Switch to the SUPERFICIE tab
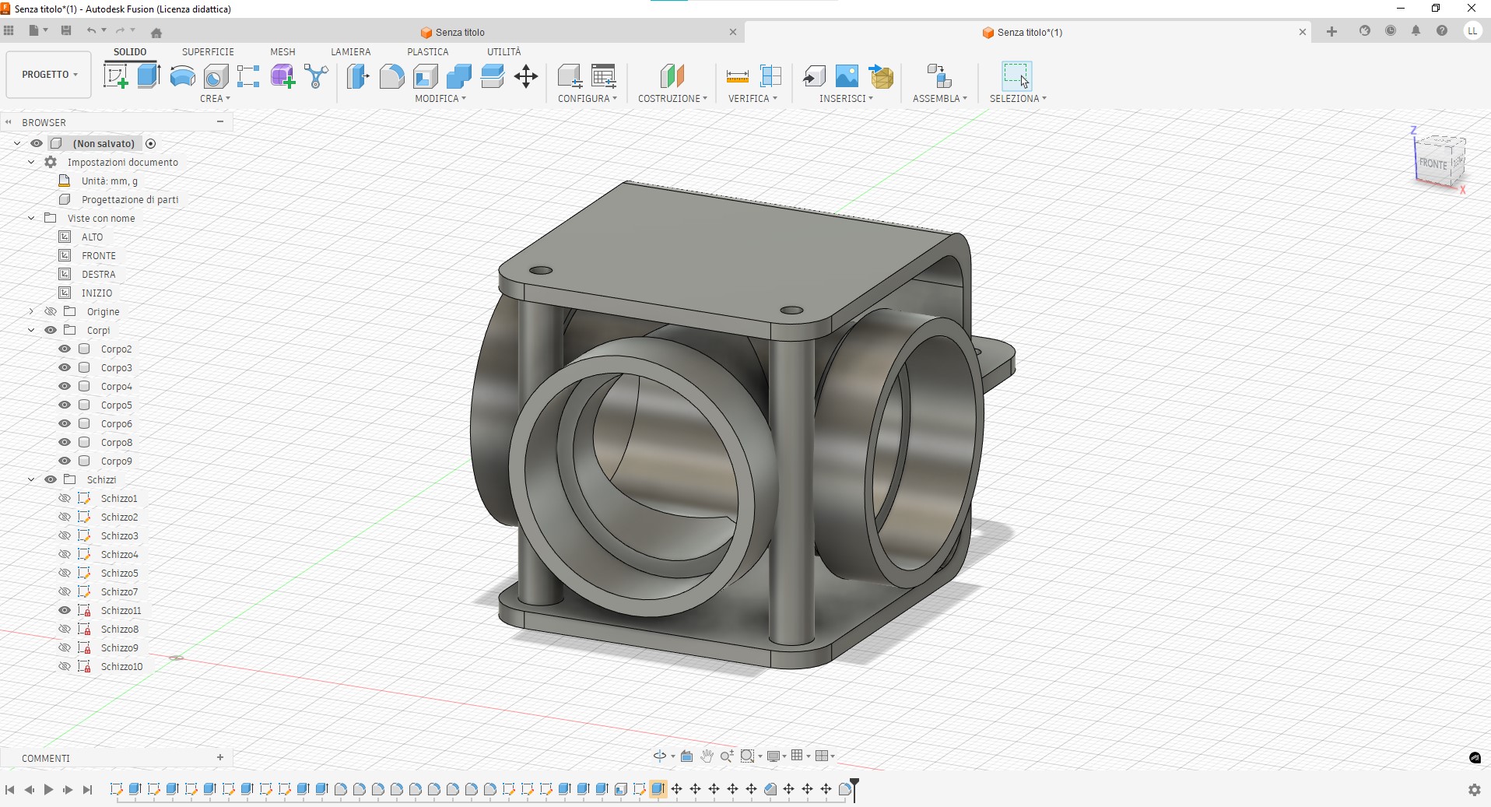Viewport: 1491px width, 807px height. click(x=208, y=51)
